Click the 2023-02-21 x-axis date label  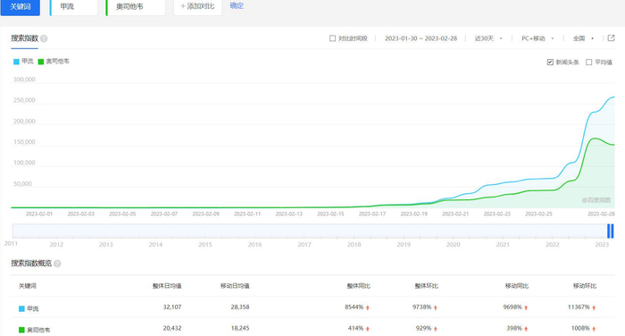(x=455, y=214)
